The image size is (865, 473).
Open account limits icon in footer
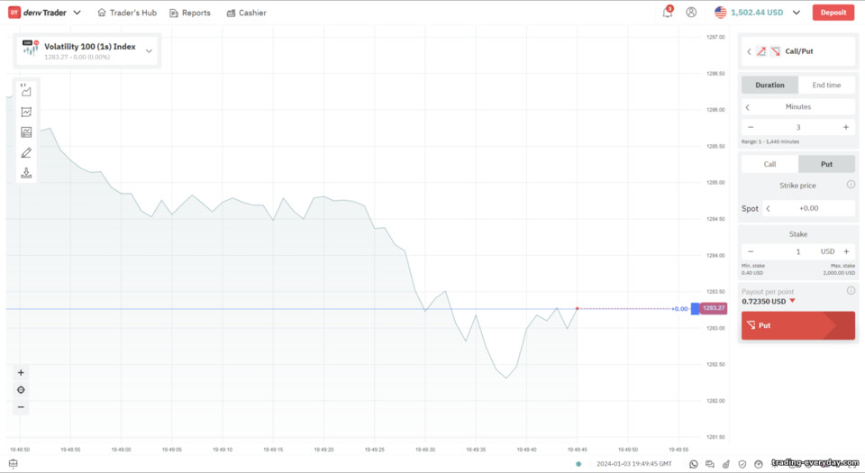(x=759, y=464)
